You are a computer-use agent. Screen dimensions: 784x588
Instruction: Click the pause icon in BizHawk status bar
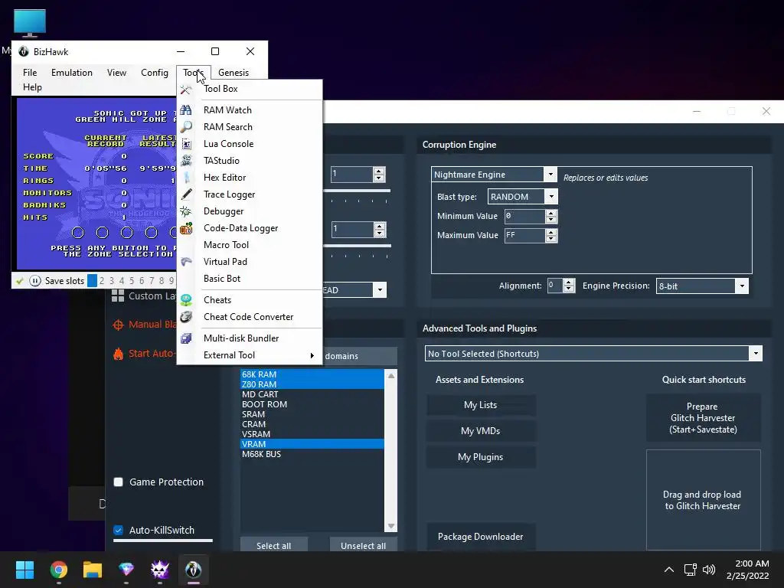coord(35,280)
